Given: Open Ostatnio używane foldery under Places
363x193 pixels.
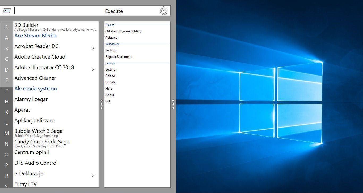Looking at the screenshot, I should (123, 31).
